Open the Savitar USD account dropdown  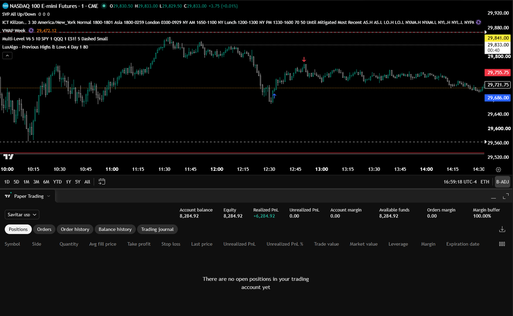22,214
